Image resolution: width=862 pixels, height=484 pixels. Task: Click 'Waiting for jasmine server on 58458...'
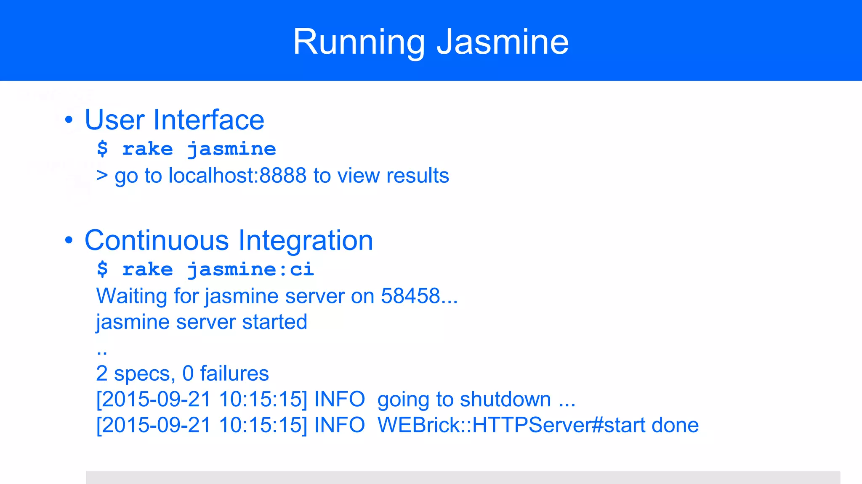[277, 296]
